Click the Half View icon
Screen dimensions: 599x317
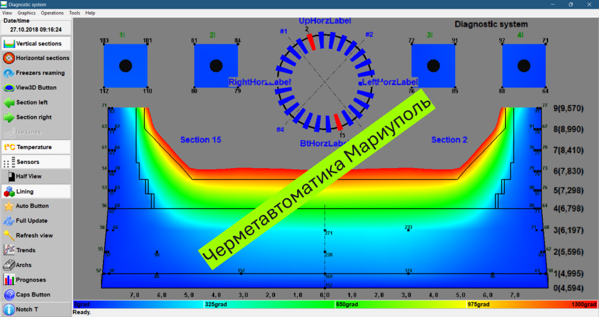coord(11,176)
